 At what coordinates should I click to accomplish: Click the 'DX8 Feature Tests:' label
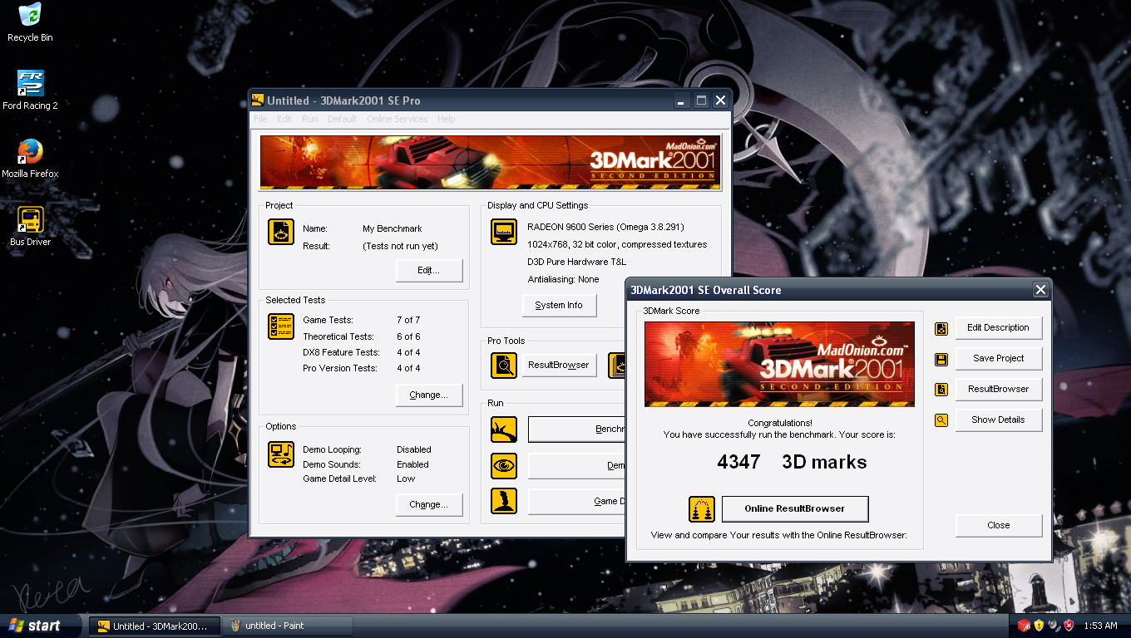coord(341,352)
